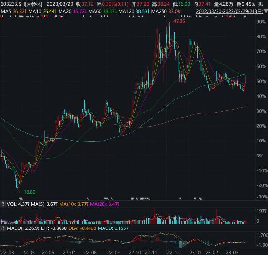This screenshot has height=255, width=268.
Task: Click the 22-03 date on the x-axis
Action: click(x=7, y=253)
